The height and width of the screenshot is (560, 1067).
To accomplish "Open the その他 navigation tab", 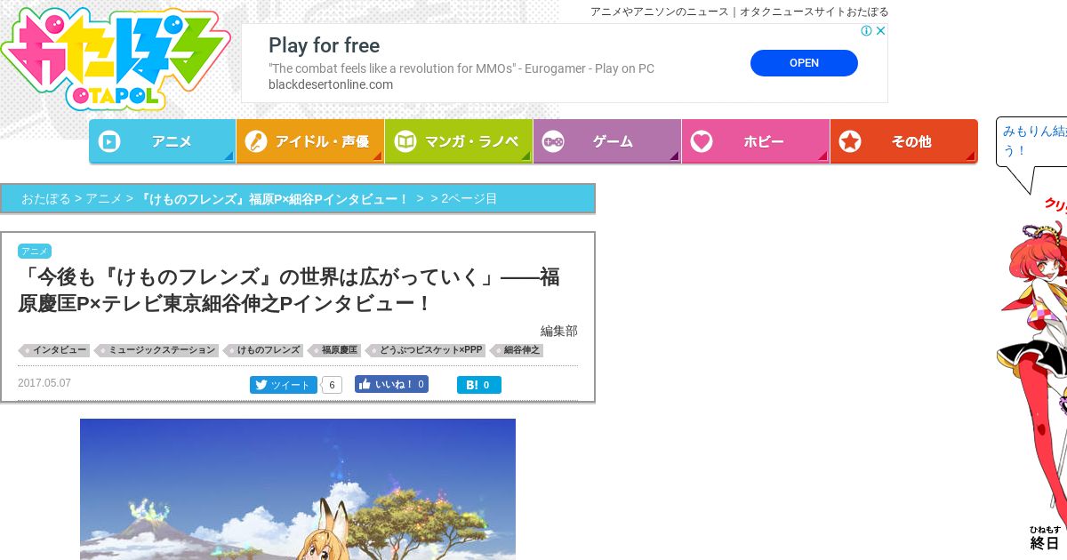I will pos(904,141).
